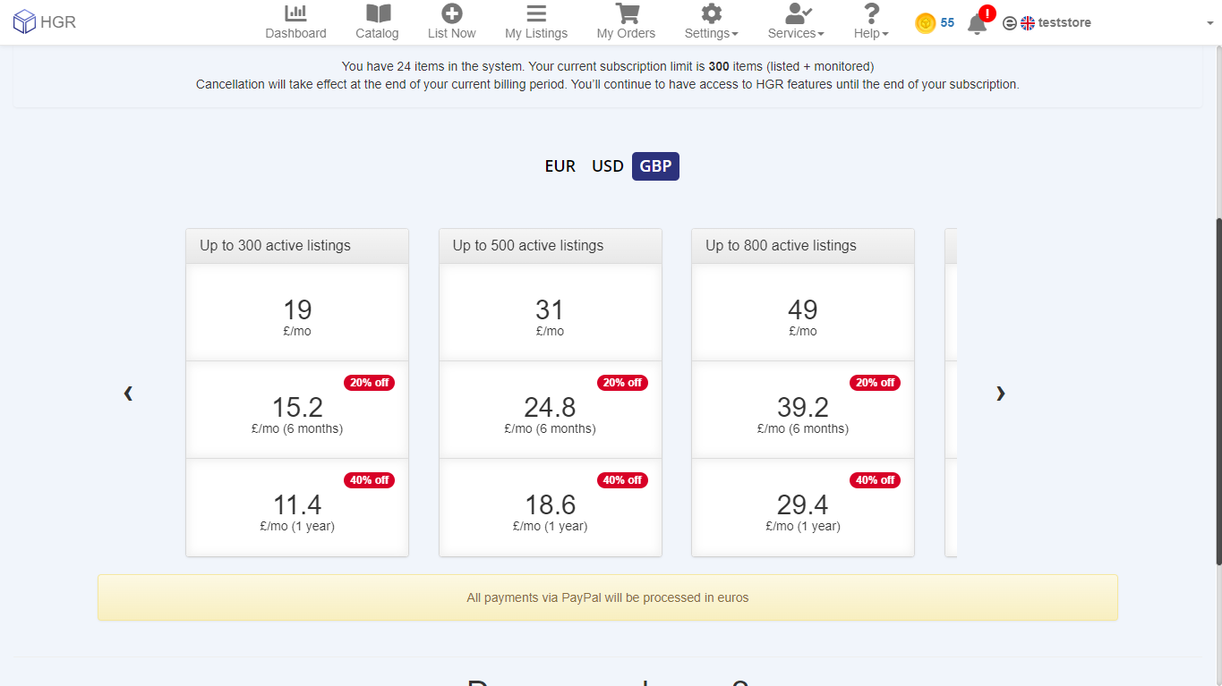Click the HGR brand text

58,22
